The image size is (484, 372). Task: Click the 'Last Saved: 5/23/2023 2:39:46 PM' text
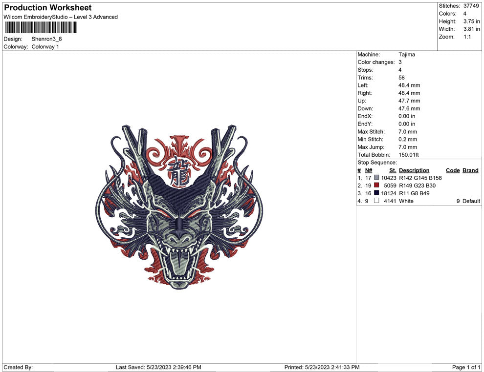(159, 367)
